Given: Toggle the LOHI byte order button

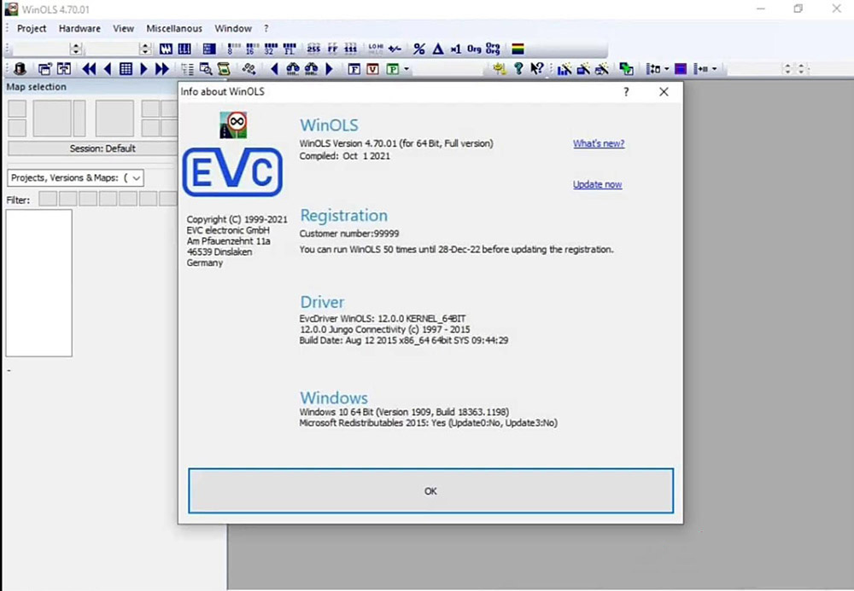Looking at the screenshot, I should (x=374, y=49).
